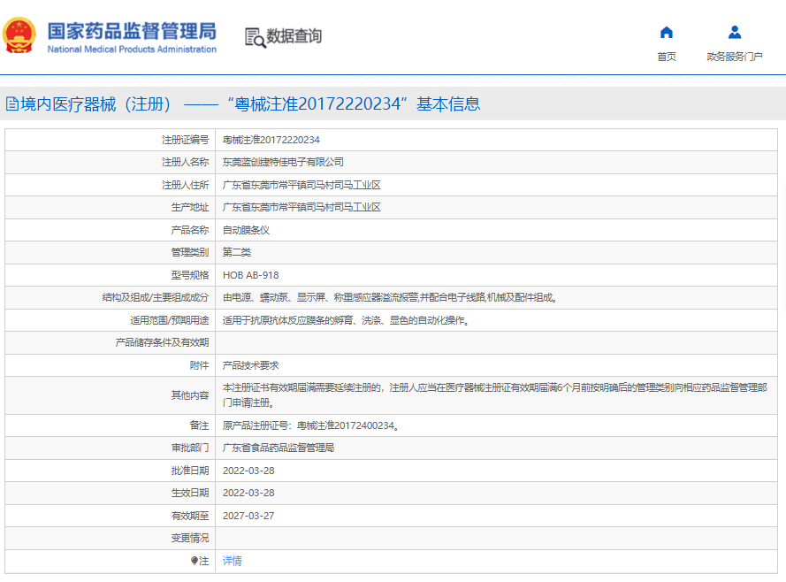Click the 注册证编号 row label
The height and width of the screenshot is (582, 786).
(x=185, y=140)
